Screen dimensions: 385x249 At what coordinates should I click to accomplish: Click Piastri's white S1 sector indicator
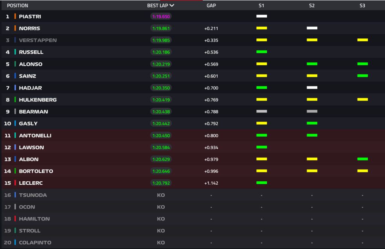coord(261,16)
